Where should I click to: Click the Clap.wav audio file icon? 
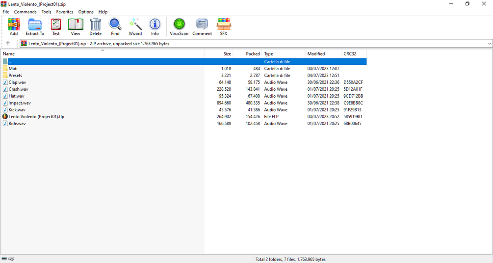5,82
